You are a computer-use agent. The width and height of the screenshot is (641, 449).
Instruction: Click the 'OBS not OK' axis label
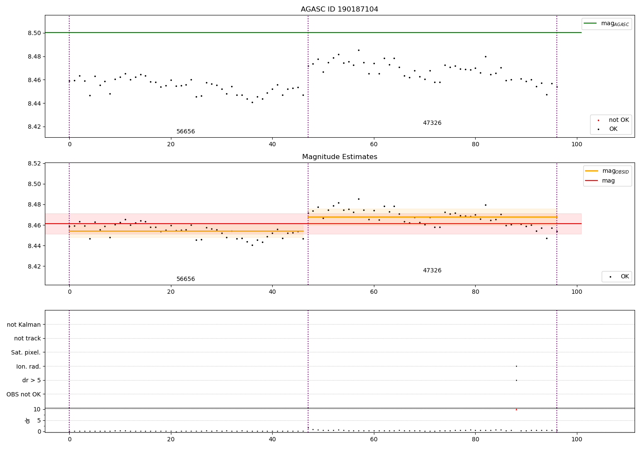coord(24,394)
